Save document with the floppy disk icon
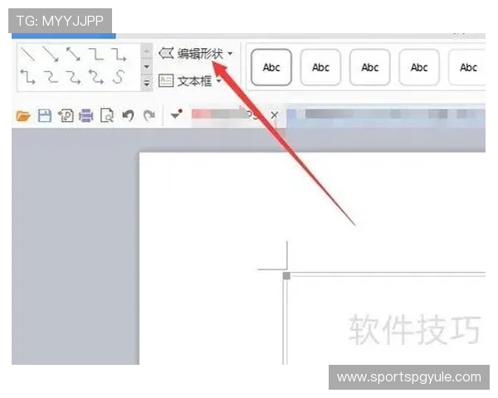 (45, 115)
